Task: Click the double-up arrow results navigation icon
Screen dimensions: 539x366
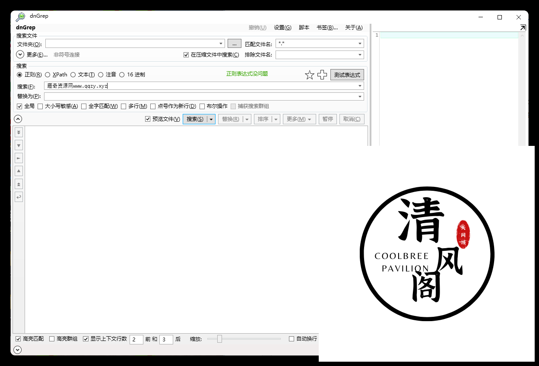Action: 19,184
